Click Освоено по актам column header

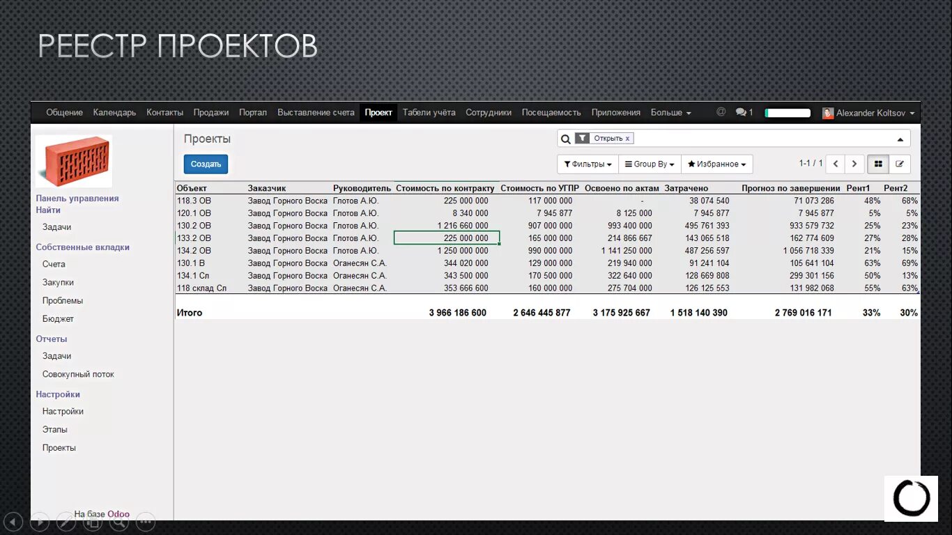(622, 188)
